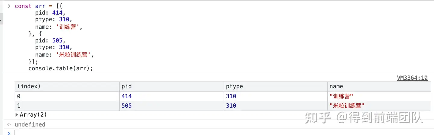The height and width of the screenshot is (135, 434).
Task: Sort table by the ptype column header
Action: (234, 87)
